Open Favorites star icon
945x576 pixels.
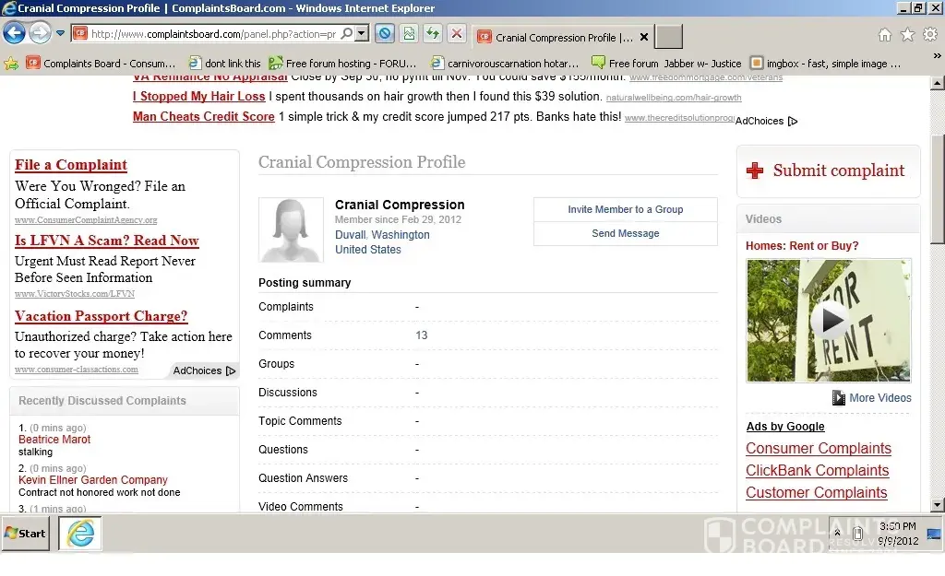coord(908,35)
